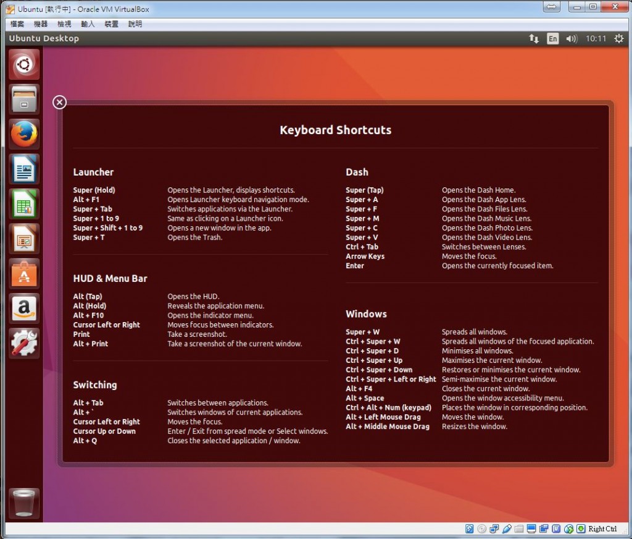Image resolution: width=632 pixels, height=539 pixels.
Task: Click the VirtualBox shared folders status icon
Action: [519, 529]
